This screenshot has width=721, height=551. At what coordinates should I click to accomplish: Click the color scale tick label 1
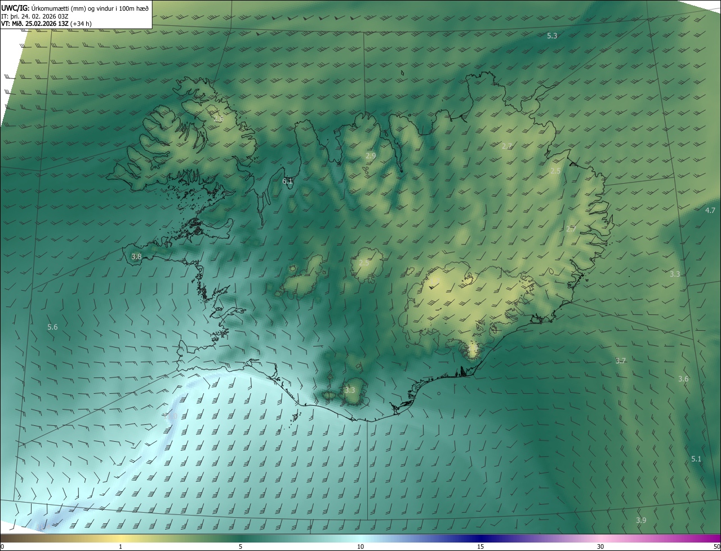(x=121, y=546)
